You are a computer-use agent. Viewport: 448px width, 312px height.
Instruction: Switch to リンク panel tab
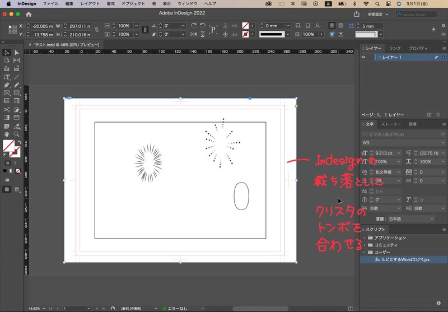click(395, 48)
